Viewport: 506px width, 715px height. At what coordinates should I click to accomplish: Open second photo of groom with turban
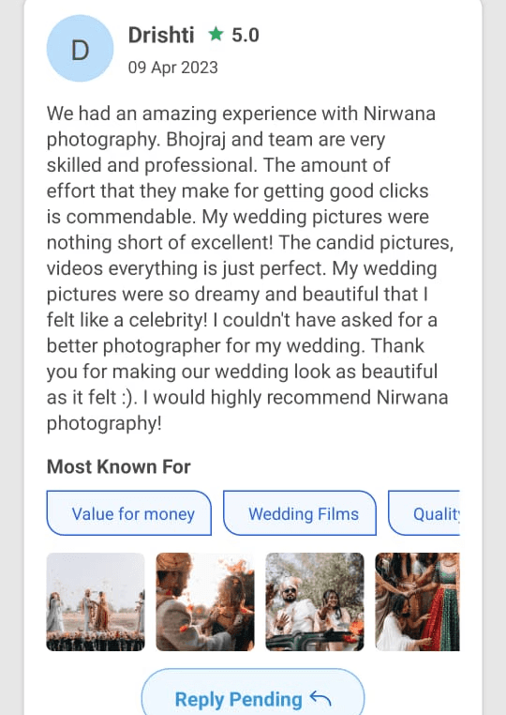tap(205, 601)
